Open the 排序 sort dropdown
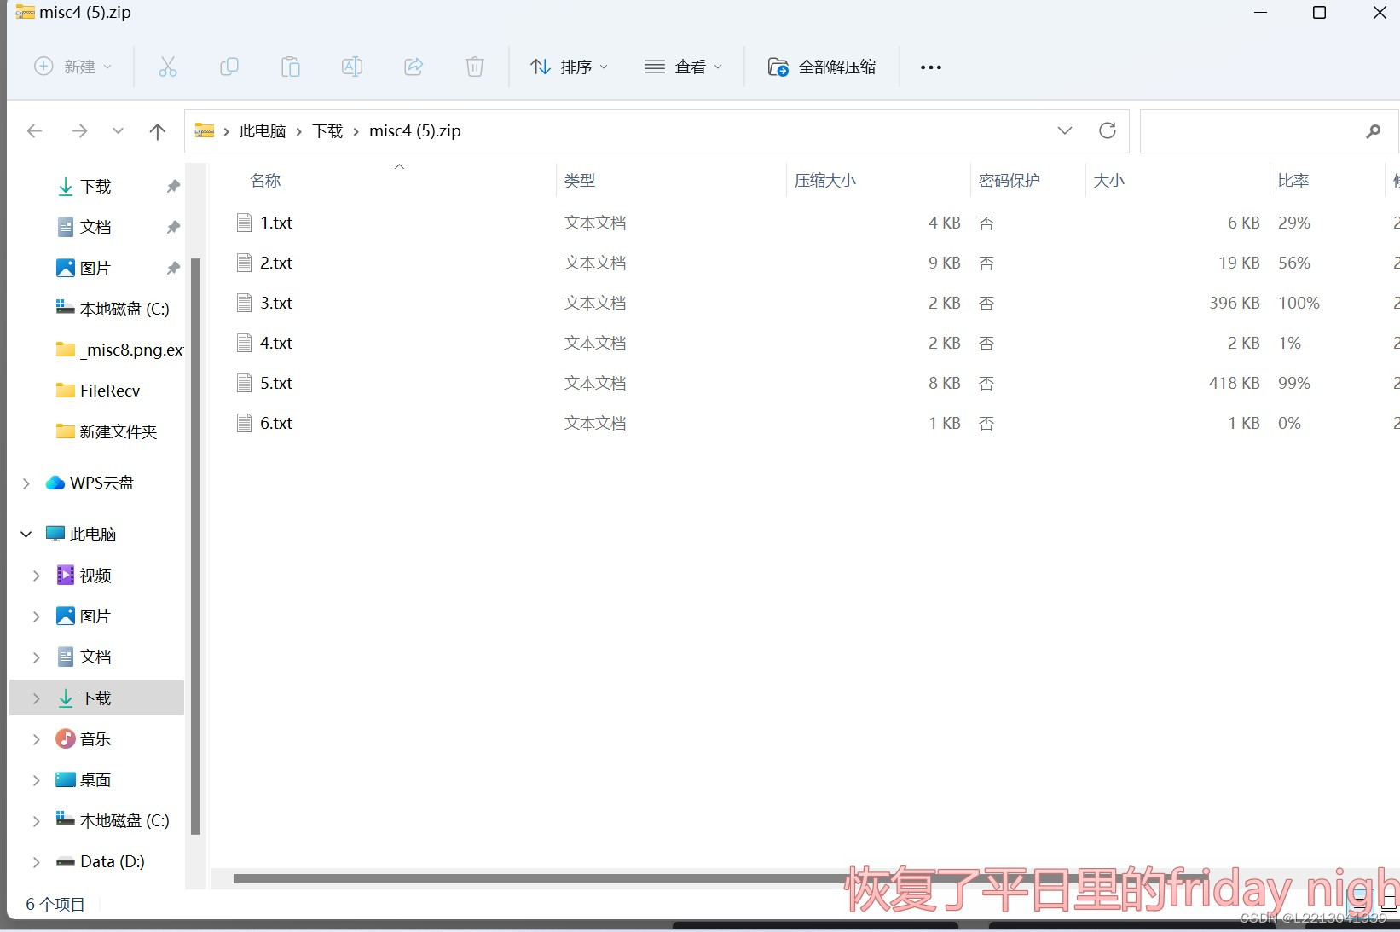 click(569, 67)
